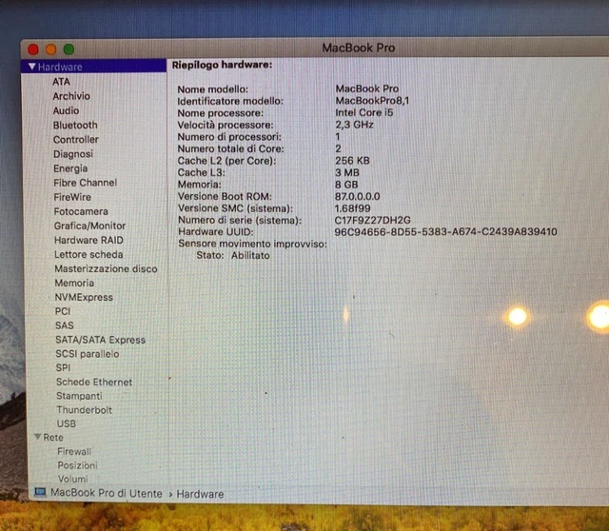Open Firewall under Rete

[74, 451]
